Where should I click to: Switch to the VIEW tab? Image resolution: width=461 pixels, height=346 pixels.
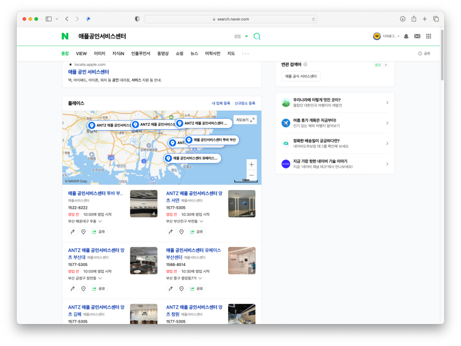pos(81,53)
